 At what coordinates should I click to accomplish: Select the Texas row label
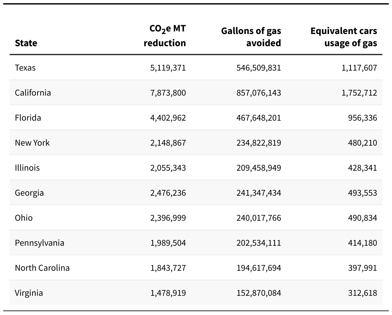coord(25,68)
